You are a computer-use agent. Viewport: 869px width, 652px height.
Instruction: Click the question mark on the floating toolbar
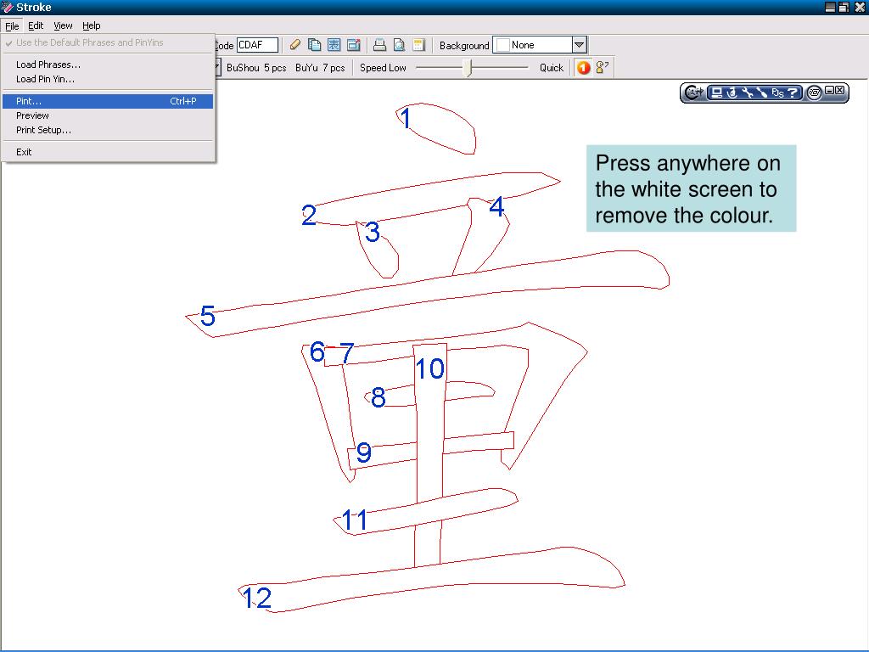(x=793, y=93)
